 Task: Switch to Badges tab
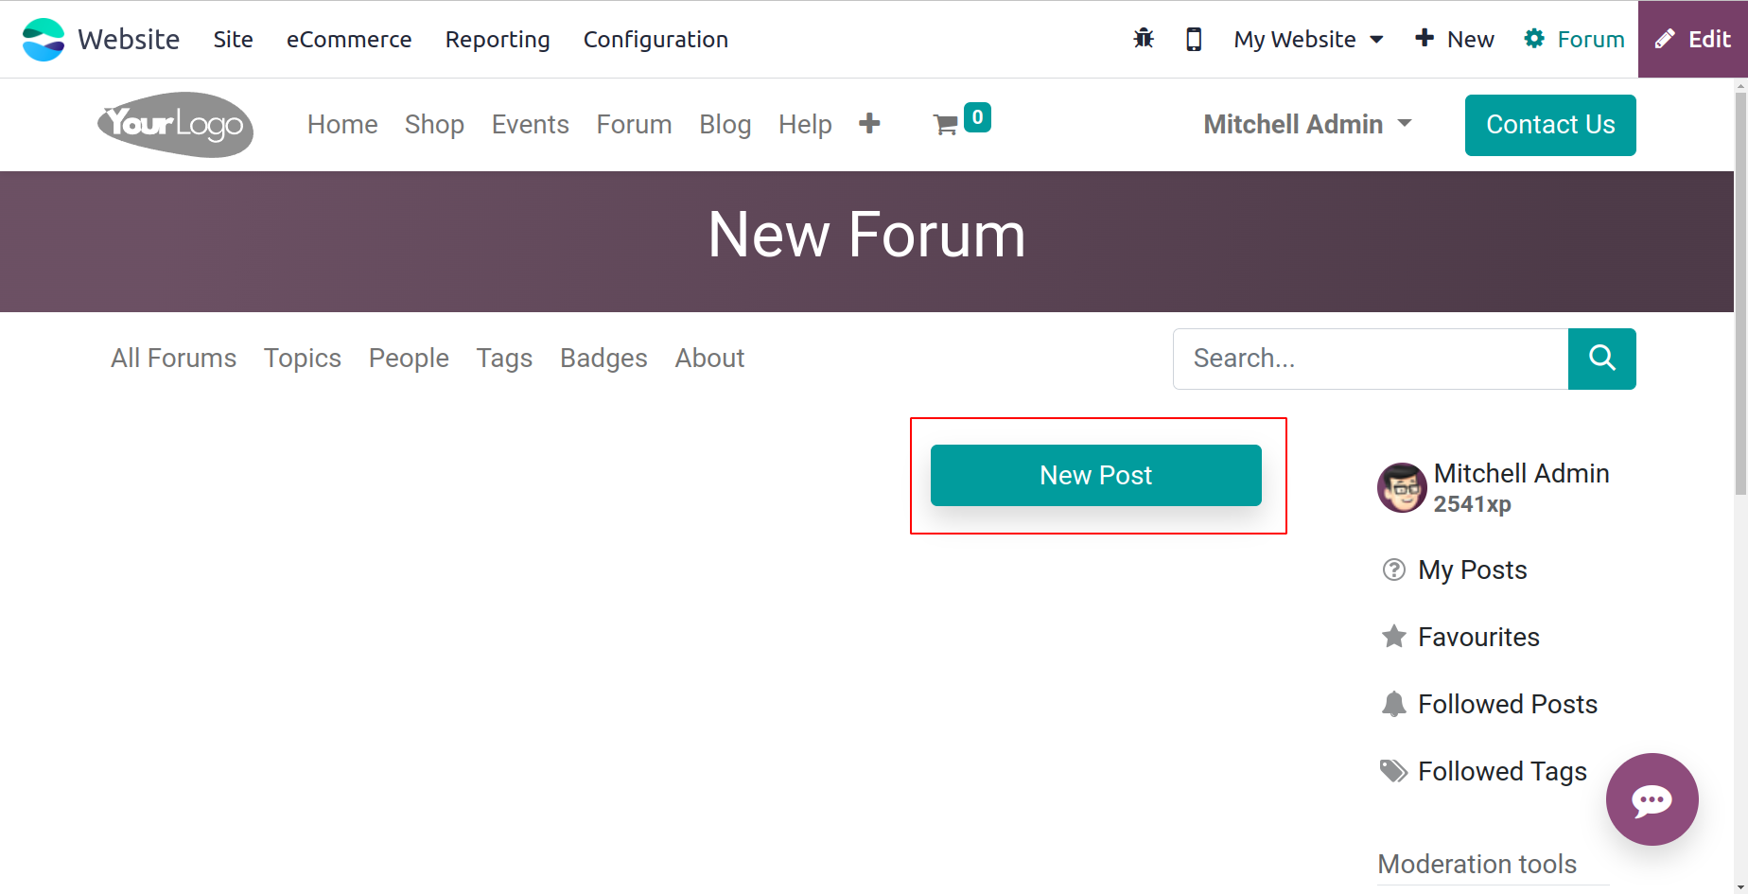pyautogui.click(x=603, y=358)
